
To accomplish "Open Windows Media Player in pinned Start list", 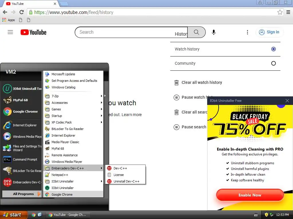I will (22, 137).
